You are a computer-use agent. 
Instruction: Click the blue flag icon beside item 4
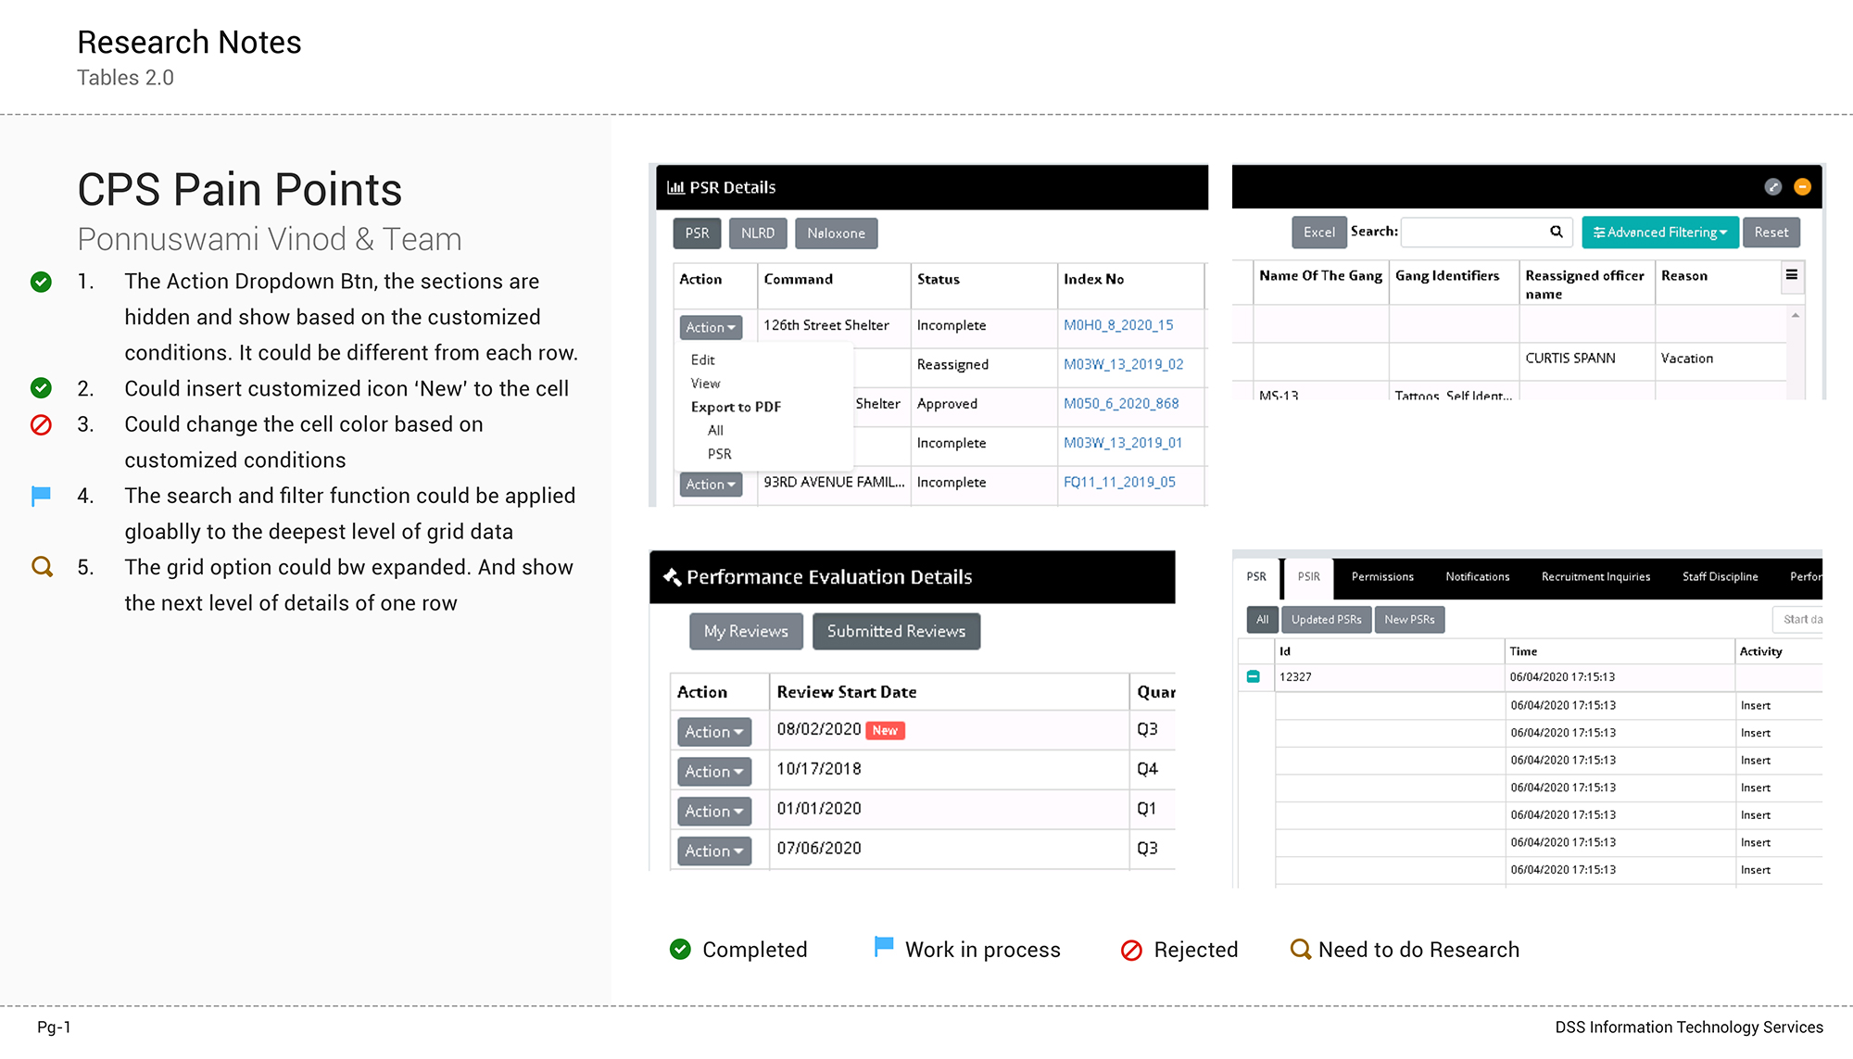[x=41, y=496]
